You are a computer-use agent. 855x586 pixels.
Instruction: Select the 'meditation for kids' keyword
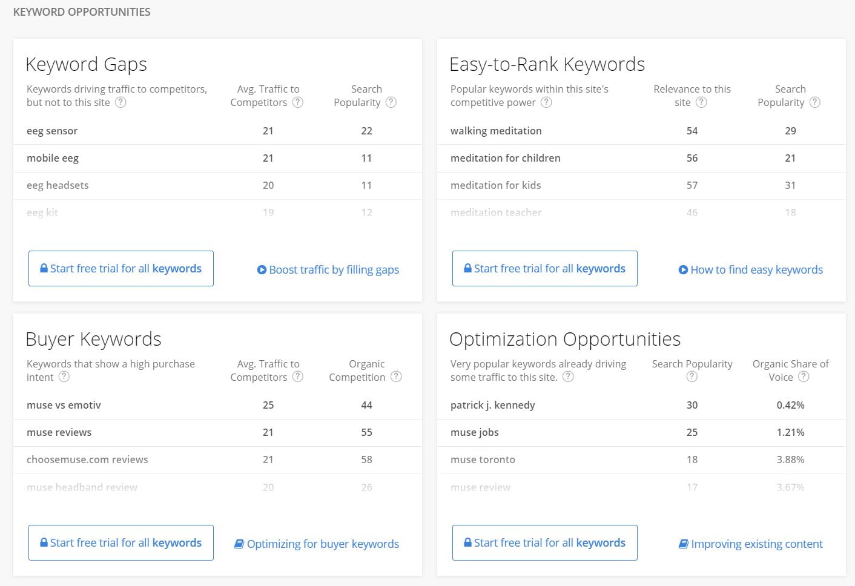pyautogui.click(x=496, y=185)
